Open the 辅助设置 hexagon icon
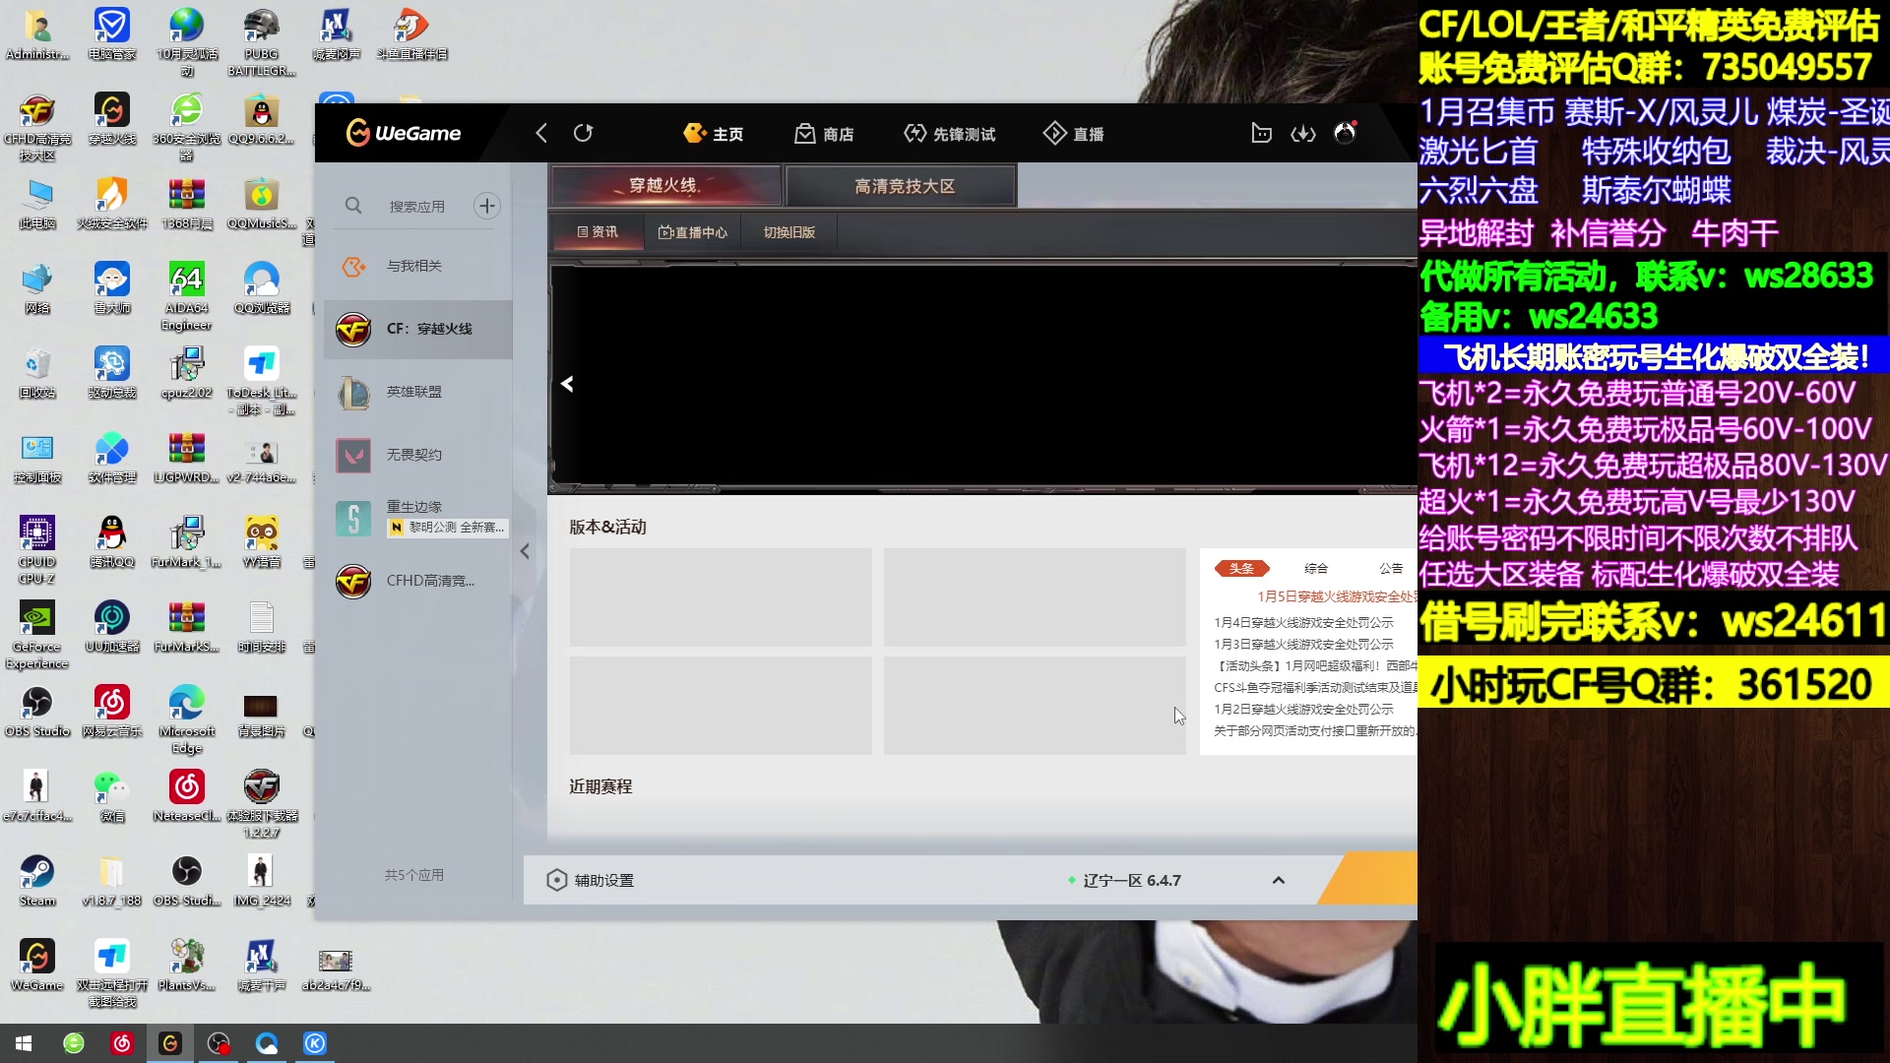The width and height of the screenshot is (1890, 1063). click(556, 880)
